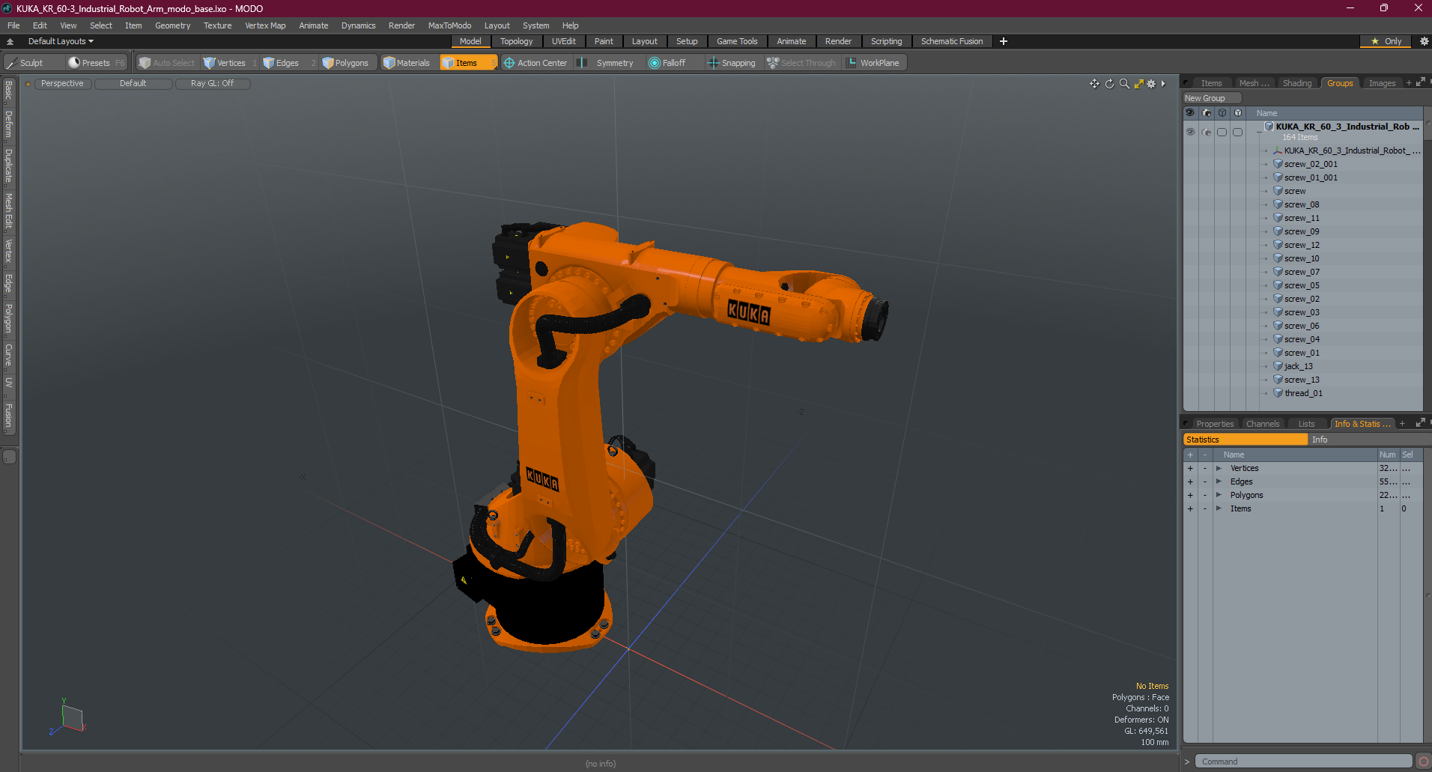Expand the Polygons statistics row
Screen dimensions: 1432x772
point(1219,495)
